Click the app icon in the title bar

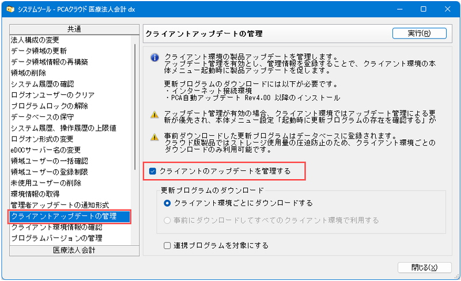tap(10, 9)
